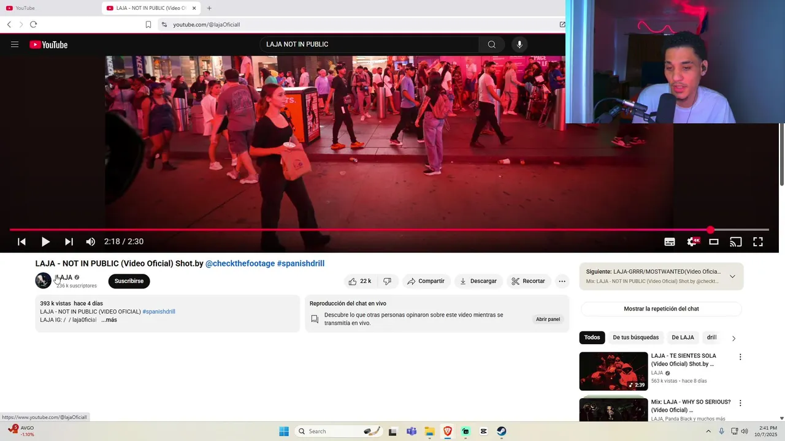Open CapCut from the taskbar
Image resolution: width=785 pixels, height=441 pixels.
(484, 431)
